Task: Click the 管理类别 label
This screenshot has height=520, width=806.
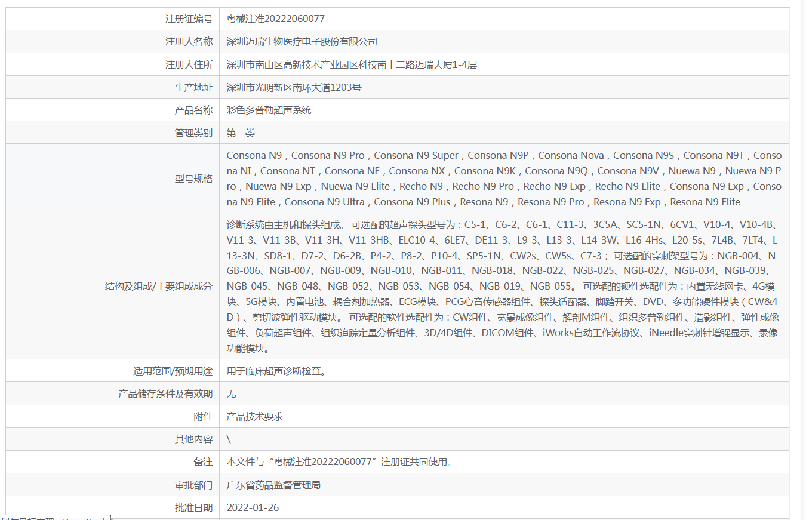Action: pos(193,133)
